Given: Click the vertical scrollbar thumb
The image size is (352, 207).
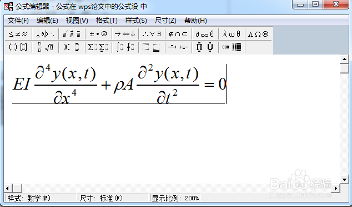Looking at the screenshot, I should pos(344,68).
